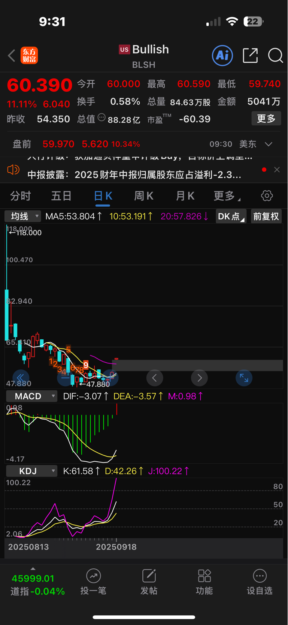This screenshot has width=288, height=625.
Task: Tap the 20250813 start date label
Action: tap(28, 547)
